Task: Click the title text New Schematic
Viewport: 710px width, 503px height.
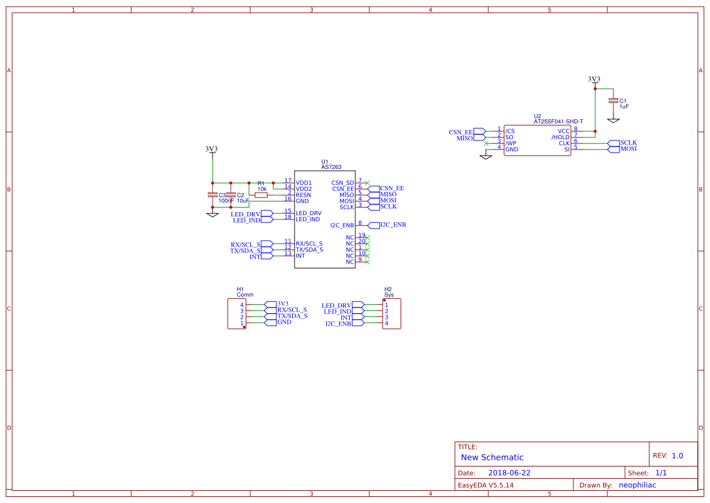Action: pos(492,457)
